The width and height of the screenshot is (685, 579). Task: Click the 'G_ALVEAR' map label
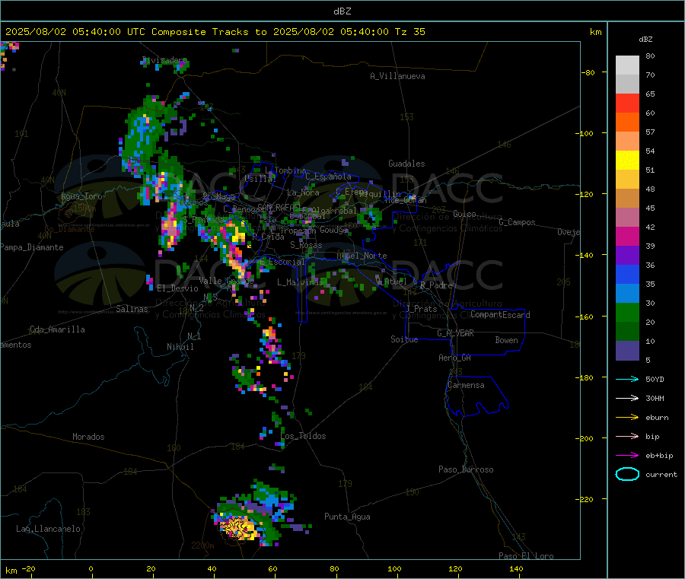(x=456, y=333)
